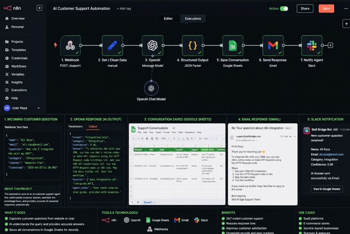Viewport: 350px width, 234px height.
Task: Click the n8n logo in the sidebar
Action: coord(12,8)
